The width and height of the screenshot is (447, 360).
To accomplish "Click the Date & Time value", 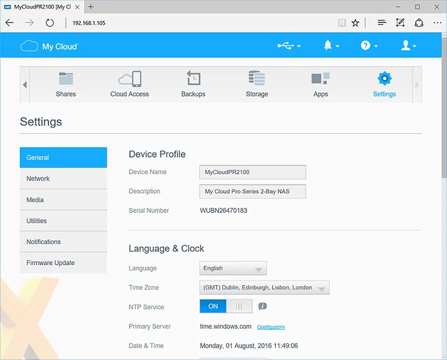I will tap(249, 346).
